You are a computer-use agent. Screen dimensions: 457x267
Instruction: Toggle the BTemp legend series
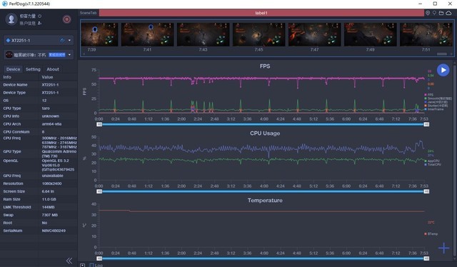tap(431, 233)
